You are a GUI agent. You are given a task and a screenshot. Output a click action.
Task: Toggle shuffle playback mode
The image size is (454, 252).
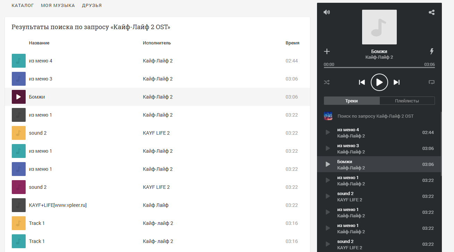pos(327,82)
